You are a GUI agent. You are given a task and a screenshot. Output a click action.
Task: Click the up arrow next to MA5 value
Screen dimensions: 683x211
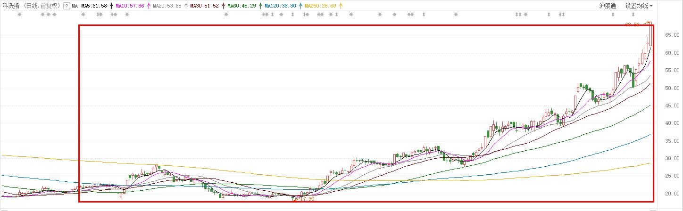(111, 6)
